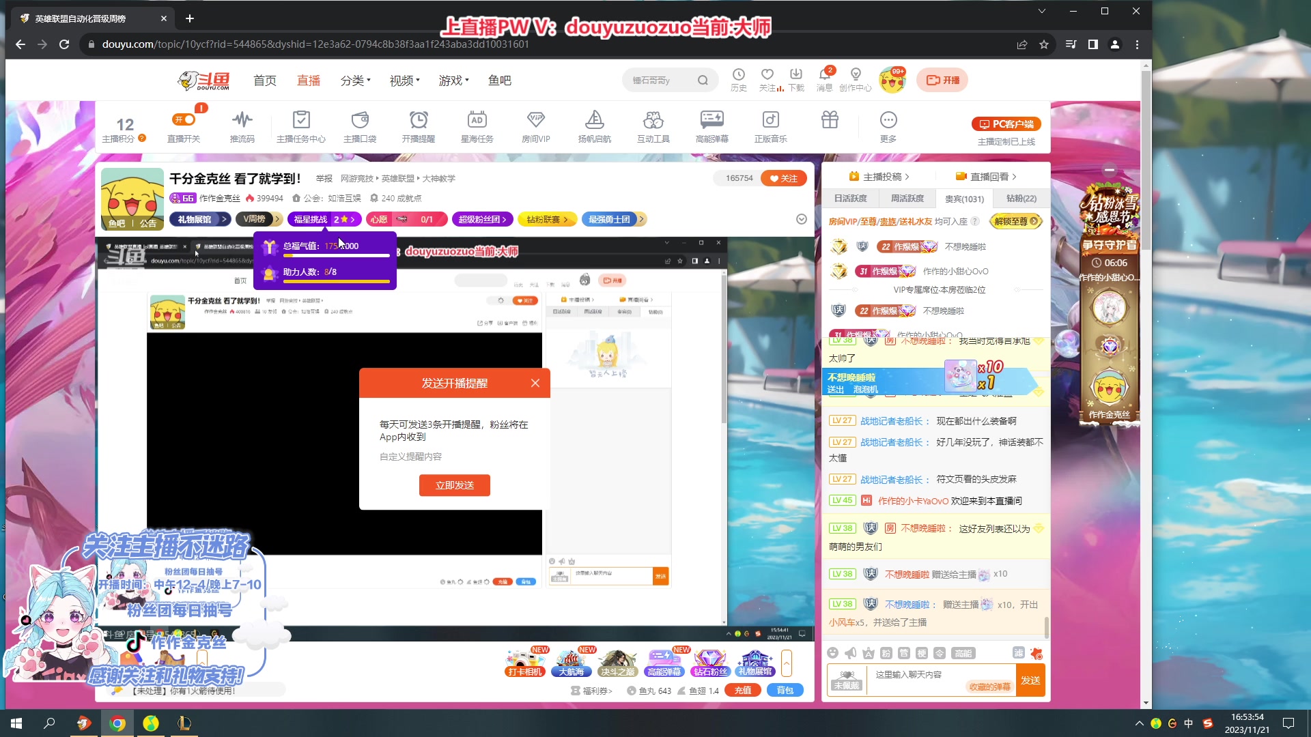The height and width of the screenshot is (737, 1311).
Task: Click the 充值 recharge button
Action: click(x=743, y=690)
